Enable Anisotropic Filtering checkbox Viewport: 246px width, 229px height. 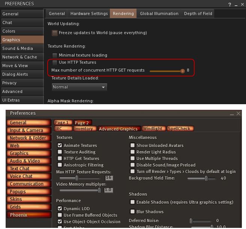(60, 165)
